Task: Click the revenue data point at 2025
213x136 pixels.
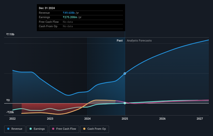Action: [x=125, y=73]
